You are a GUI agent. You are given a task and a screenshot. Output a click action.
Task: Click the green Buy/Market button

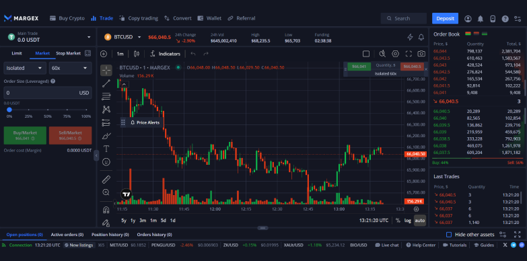(x=25, y=135)
